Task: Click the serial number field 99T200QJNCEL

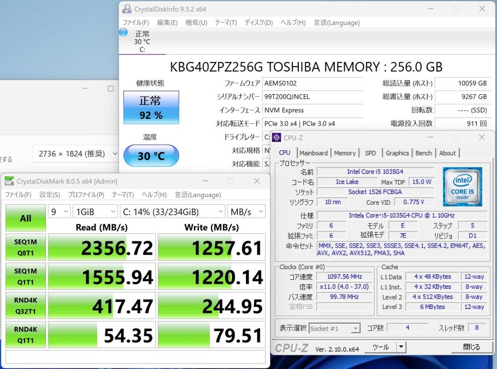Action: pos(312,97)
